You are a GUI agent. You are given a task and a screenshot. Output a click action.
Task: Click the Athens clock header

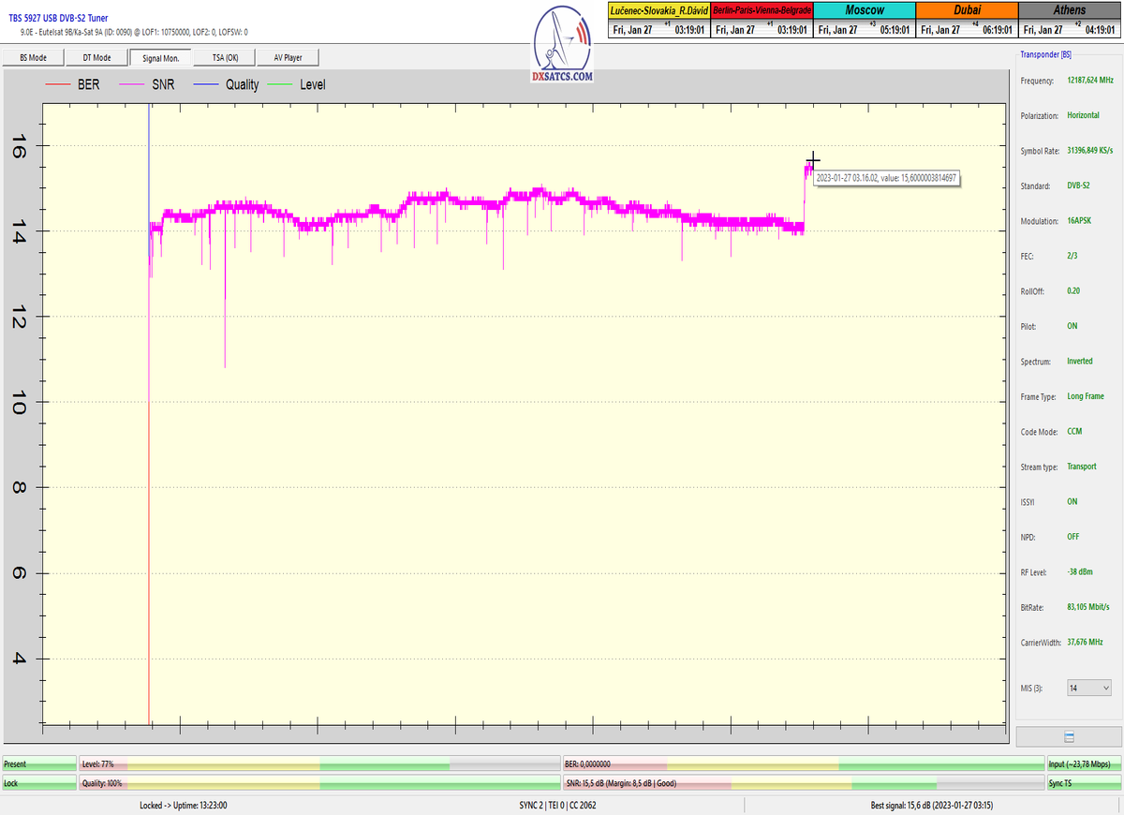pyautogui.click(x=1070, y=9)
